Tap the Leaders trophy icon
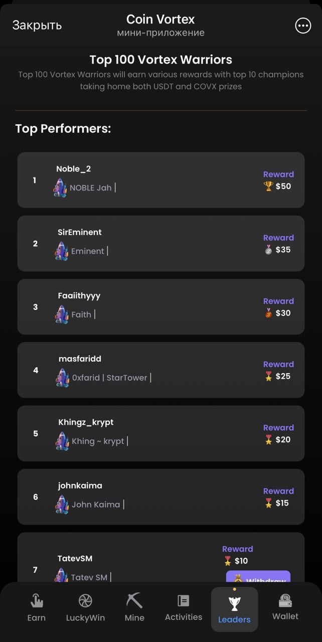Image resolution: width=322 pixels, height=642 pixels. 234,603
